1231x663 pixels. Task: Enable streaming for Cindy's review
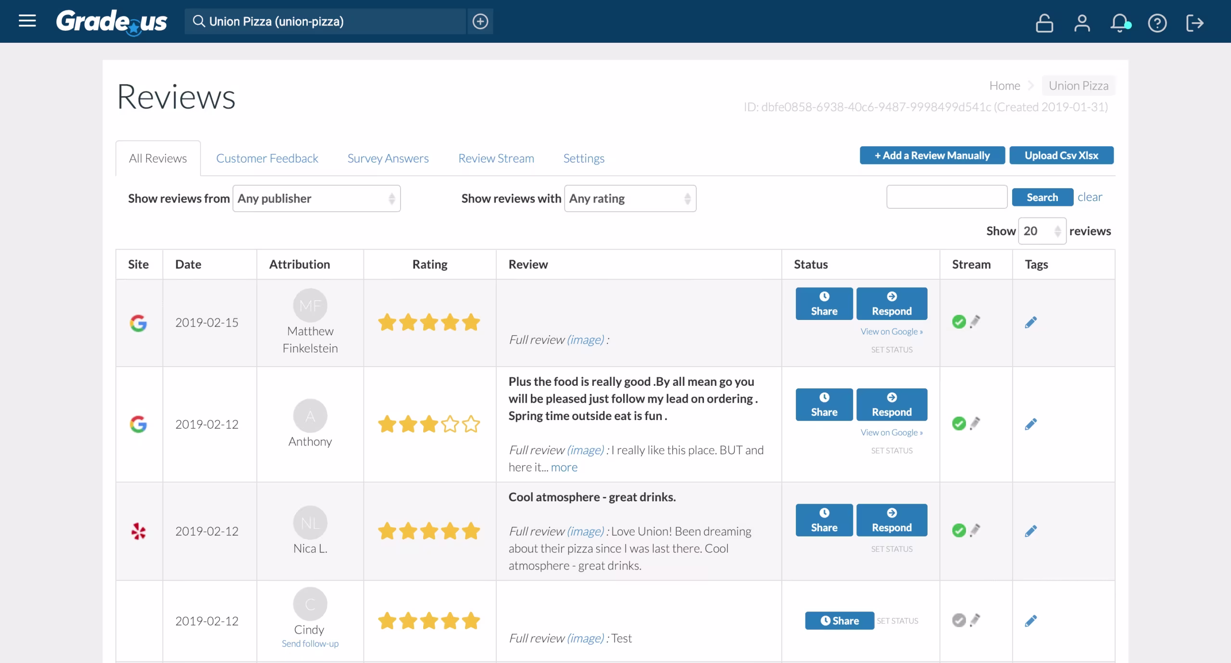click(x=958, y=621)
